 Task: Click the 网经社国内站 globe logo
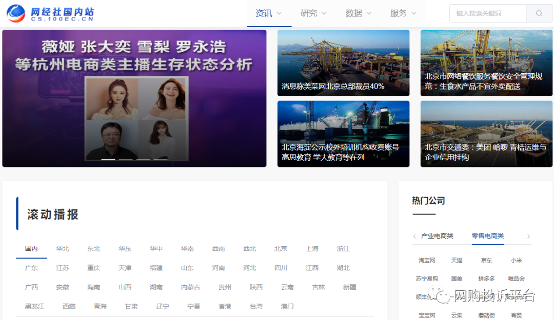tap(16, 13)
